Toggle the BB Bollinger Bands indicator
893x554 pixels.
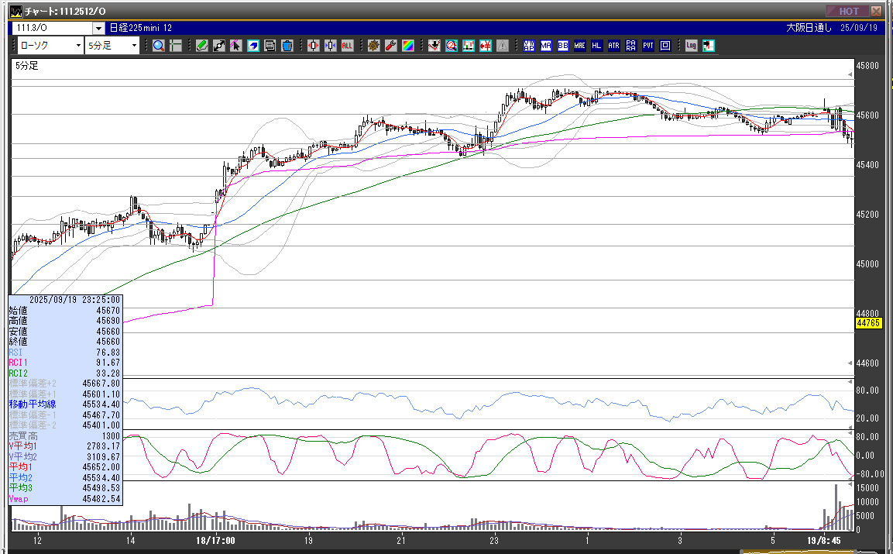click(563, 46)
